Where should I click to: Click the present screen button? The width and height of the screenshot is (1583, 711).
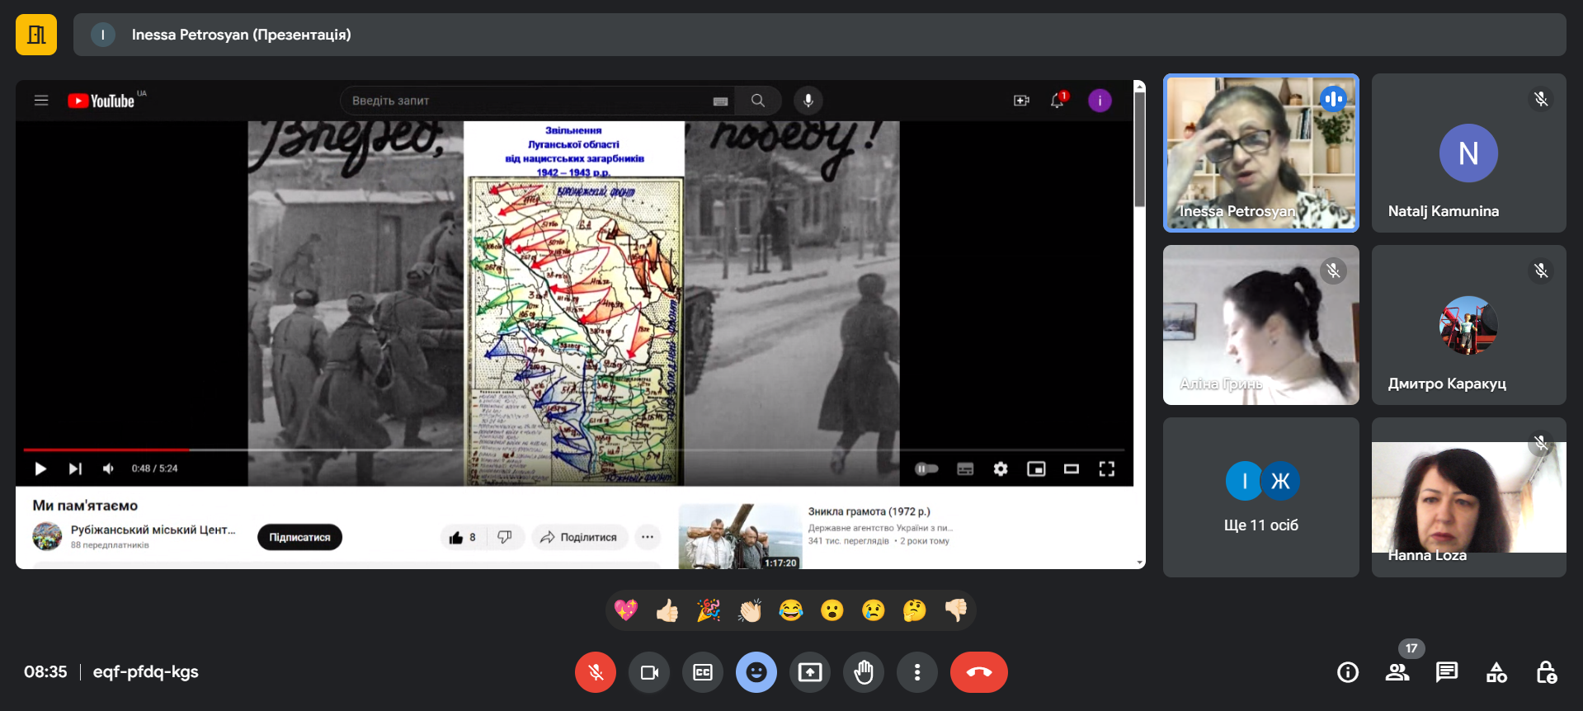(x=809, y=672)
